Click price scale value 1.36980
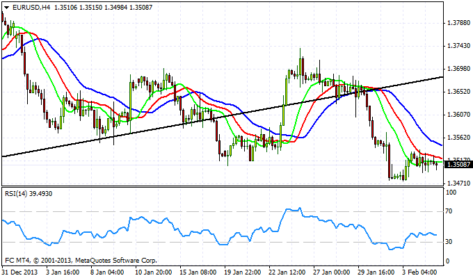 (459, 69)
